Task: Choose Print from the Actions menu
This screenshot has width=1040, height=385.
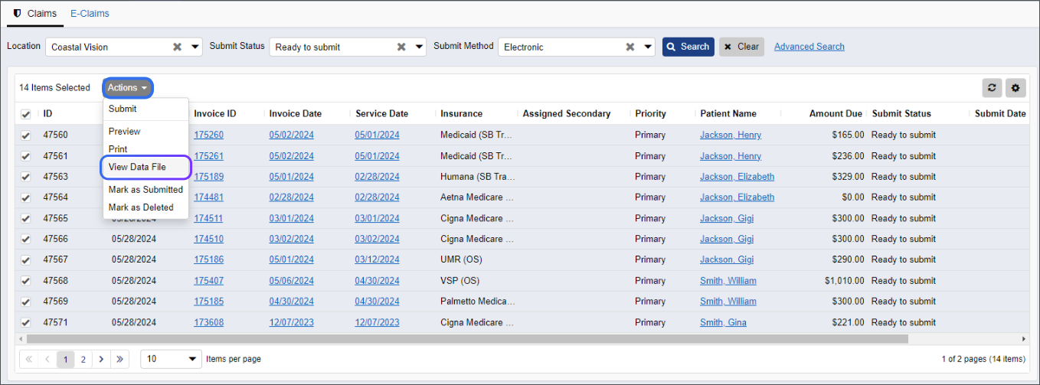Action: click(x=146, y=149)
